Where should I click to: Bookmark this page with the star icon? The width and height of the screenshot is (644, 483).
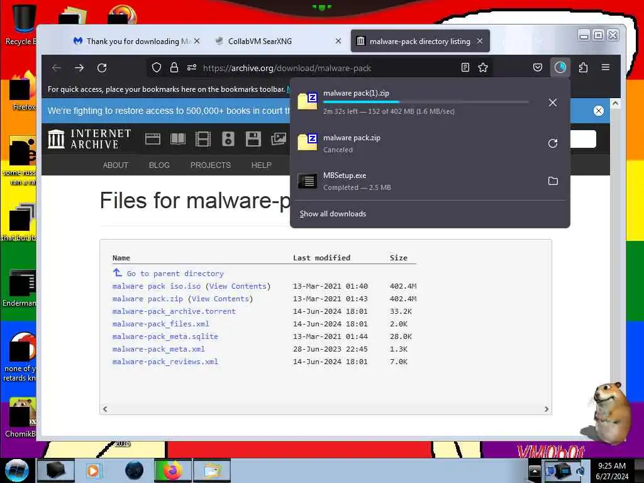[483, 67]
